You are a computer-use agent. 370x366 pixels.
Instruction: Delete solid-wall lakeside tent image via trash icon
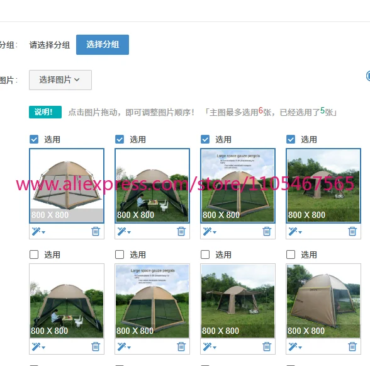click(x=352, y=346)
